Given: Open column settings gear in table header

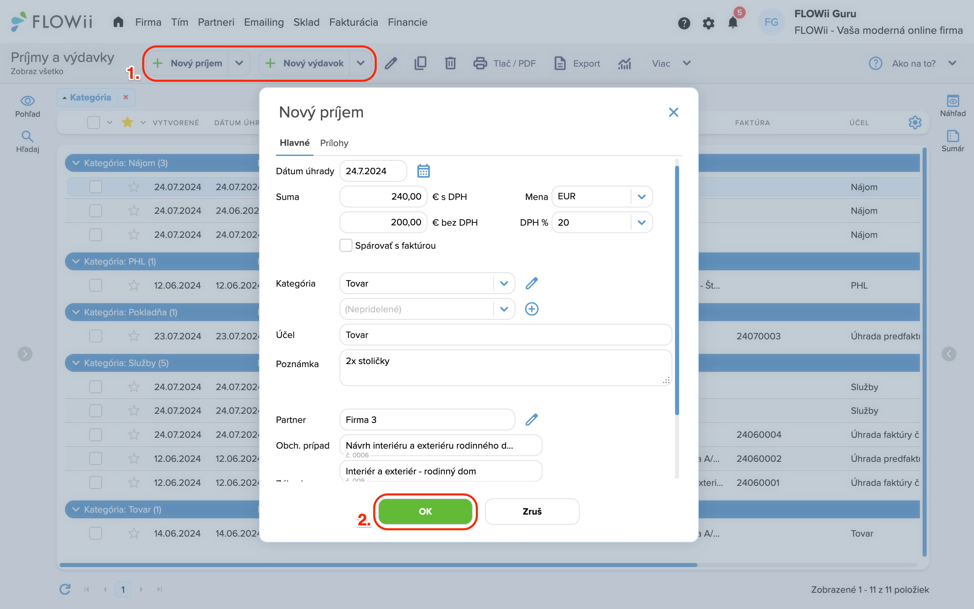Looking at the screenshot, I should [915, 122].
